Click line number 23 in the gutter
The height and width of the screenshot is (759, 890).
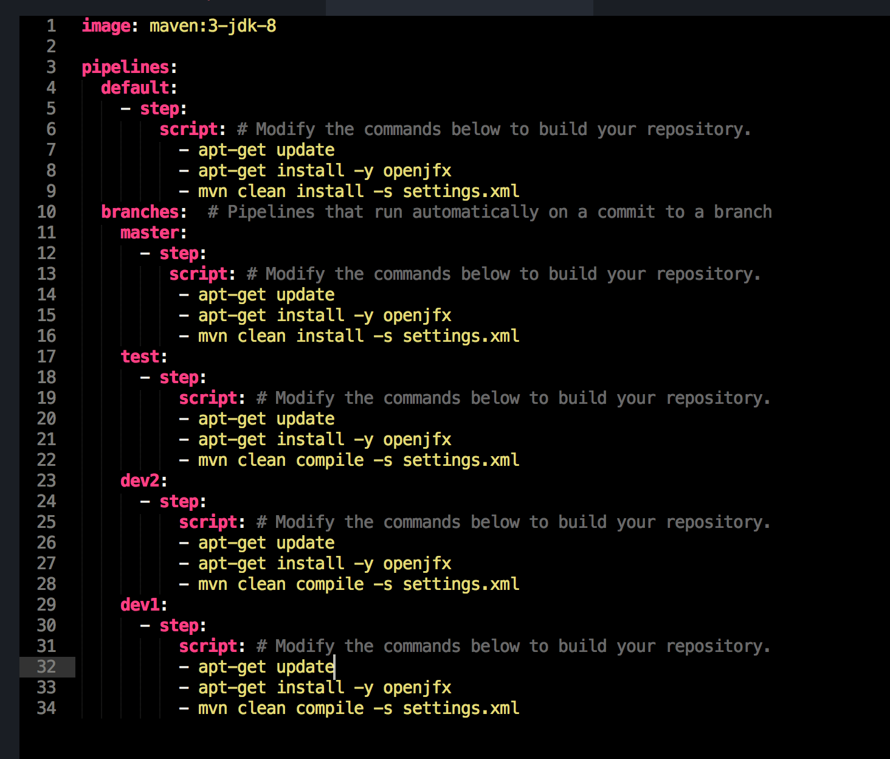coord(47,481)
